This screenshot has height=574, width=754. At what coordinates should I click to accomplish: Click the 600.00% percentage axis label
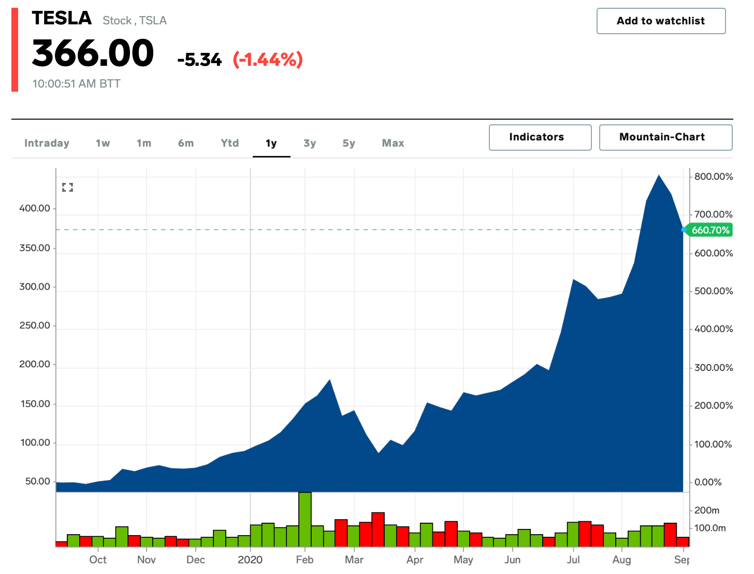(714, 253)
